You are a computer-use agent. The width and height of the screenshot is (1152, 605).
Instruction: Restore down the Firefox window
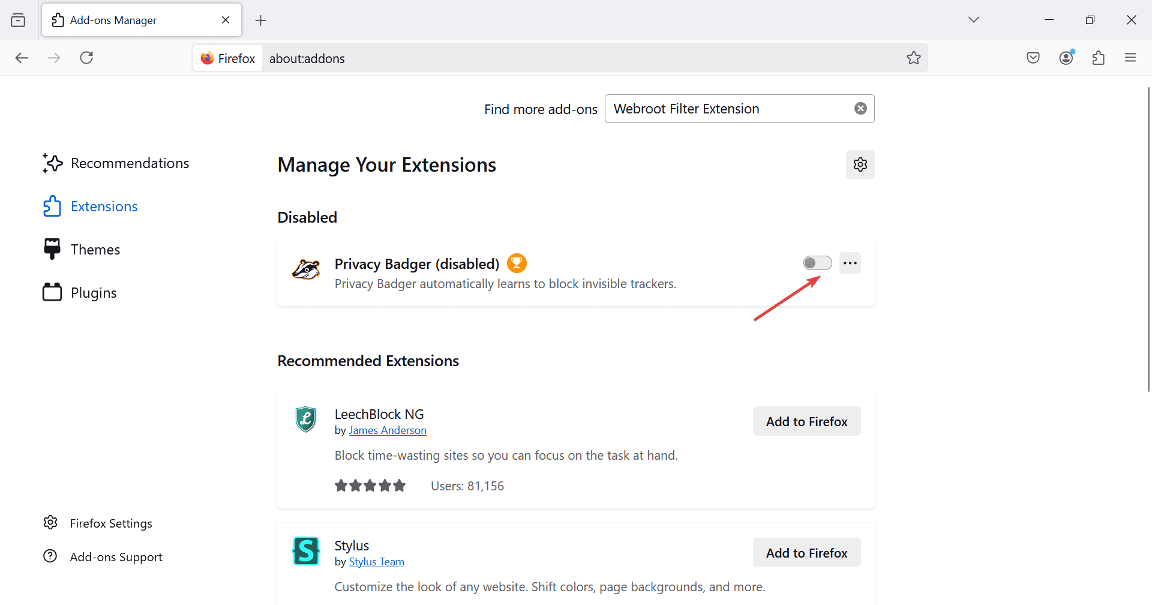pyautogui.click(x=1090, y=20)
